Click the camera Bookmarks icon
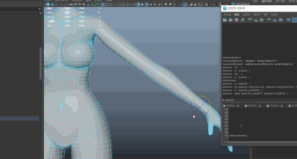Image resolution: width=297 pixels, height=159 pixels. click(x=84, y=5)
